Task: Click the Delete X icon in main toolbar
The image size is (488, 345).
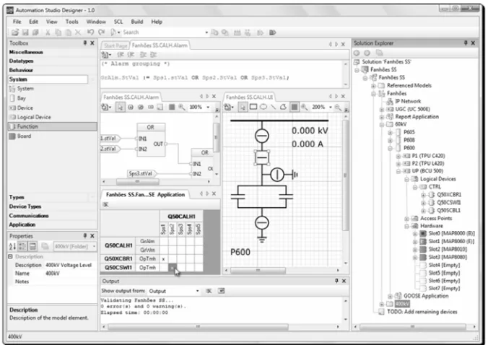Action: click(x=78, y=32)
